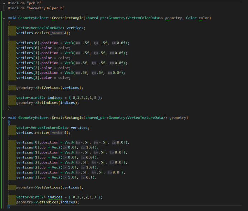Click the highlighted closing brace at file end
Screen dimensions: 248x211
[9, 207]
